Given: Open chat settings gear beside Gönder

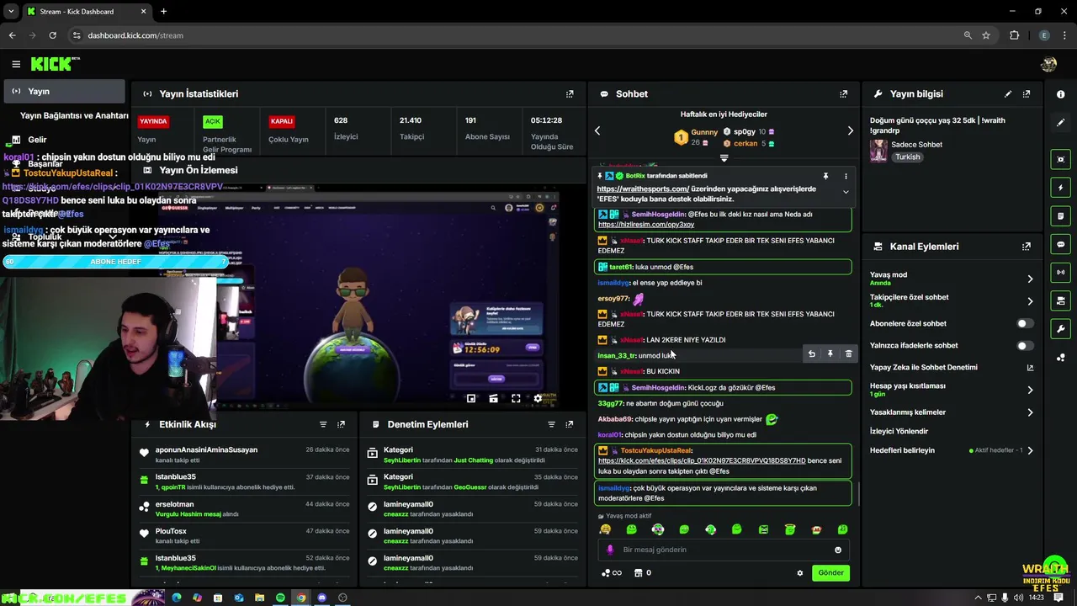Looking at the screenshot, I should (x=800, y=573).
